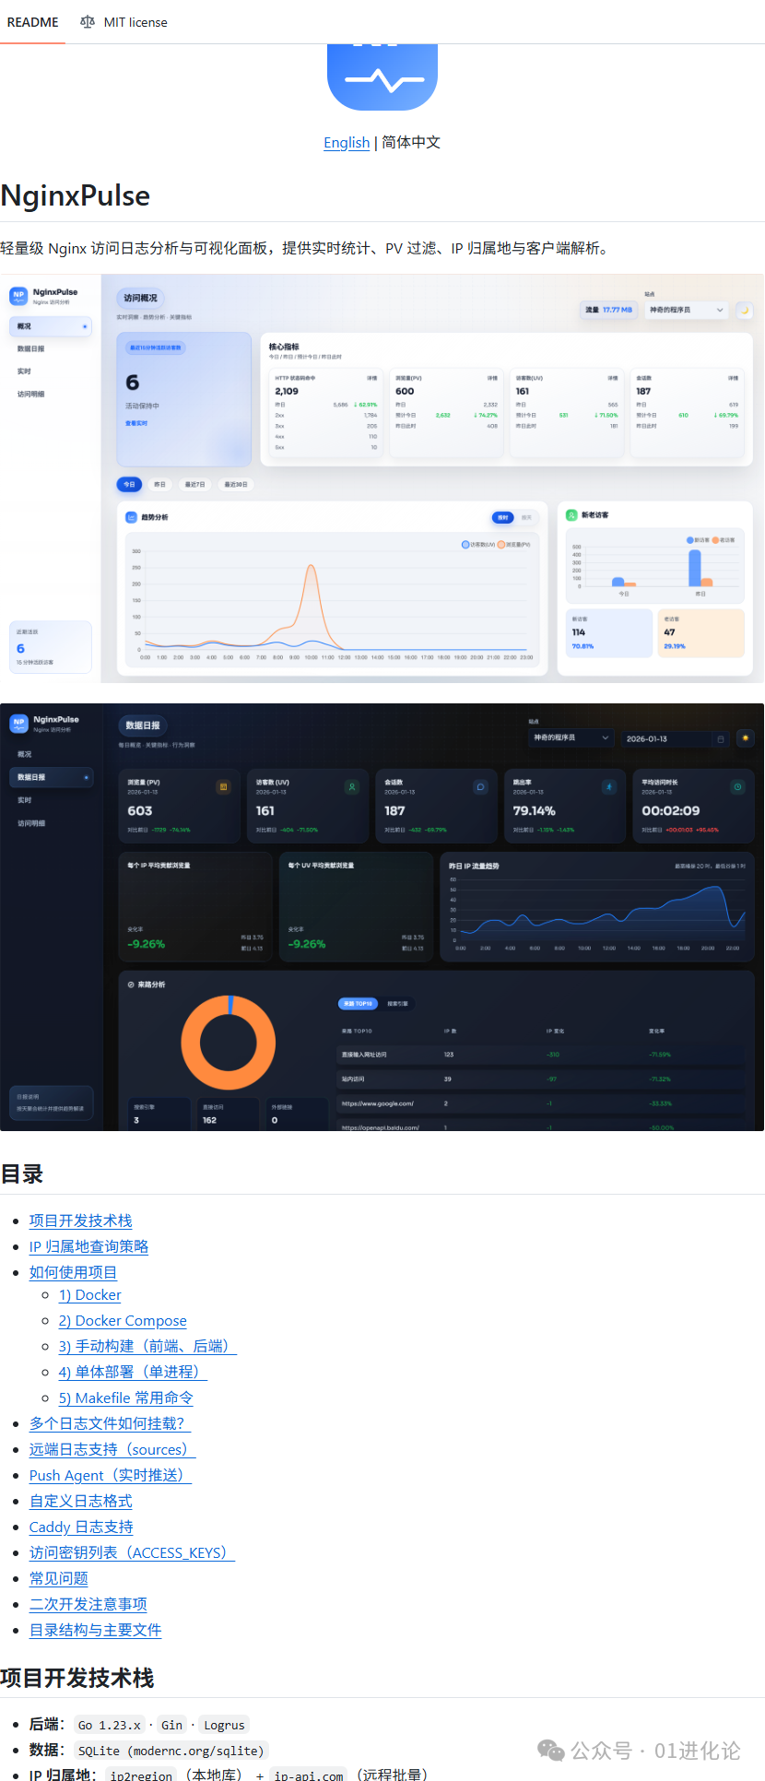
Task: Toggle moon dark-mode icon in light dashboard
Action: [x=744, y=310]
